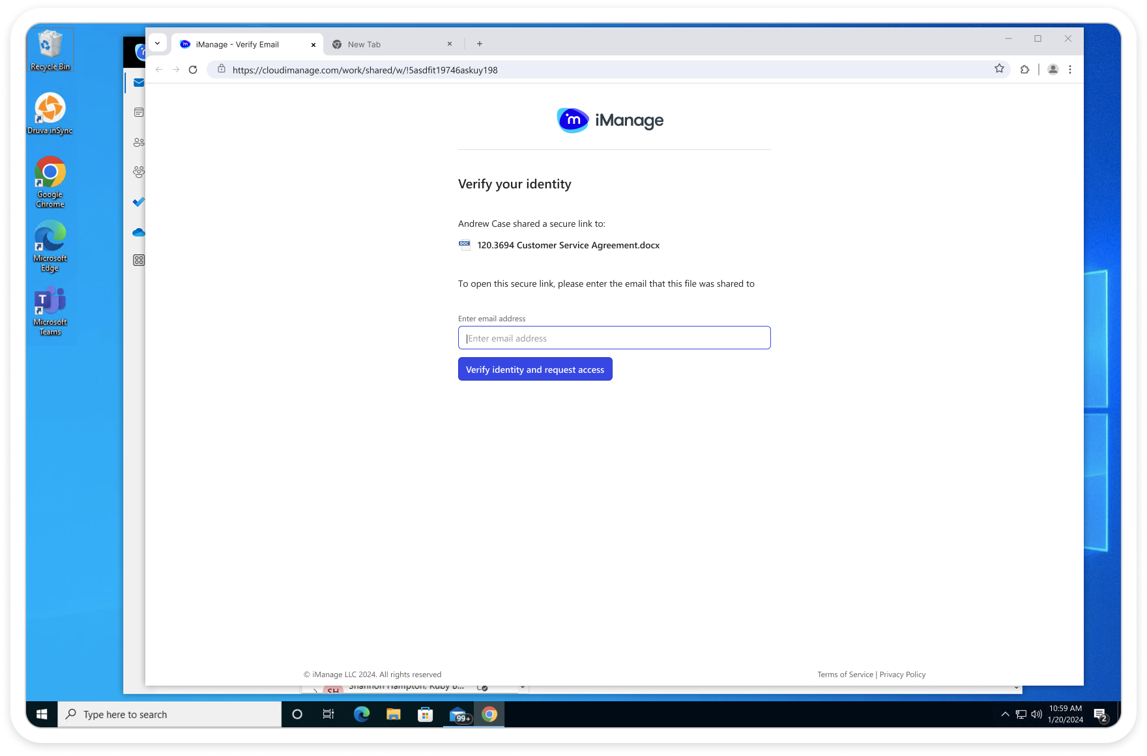Select the Mail icon in Outlook sidebar
1147x756 pixels.
[x=139, y=83]
